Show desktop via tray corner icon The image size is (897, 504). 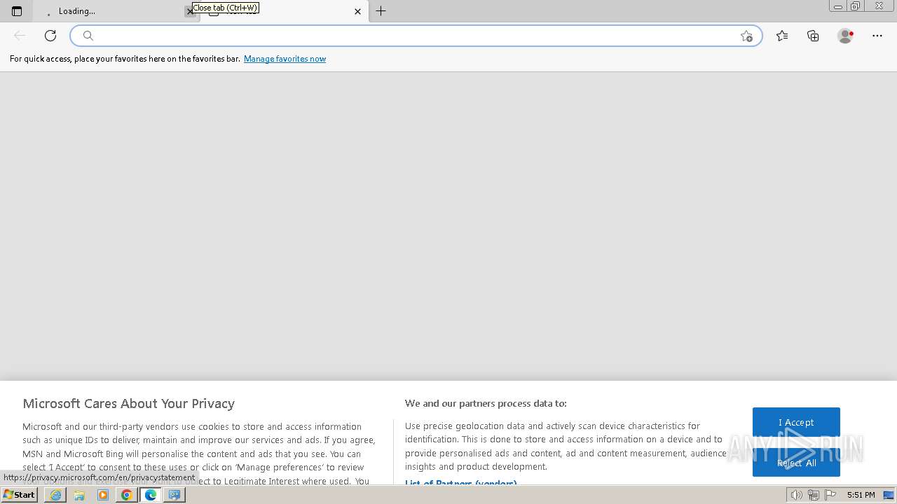click(889, 495)
